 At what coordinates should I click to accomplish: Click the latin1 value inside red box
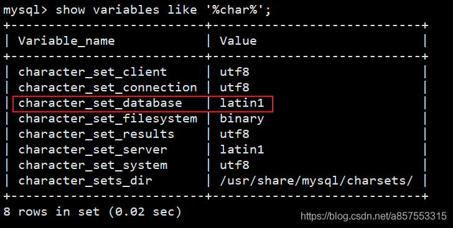[x=242, y=103]
